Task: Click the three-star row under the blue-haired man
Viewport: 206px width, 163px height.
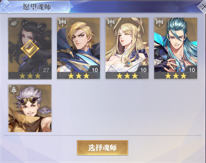Action: [x=176, y=76]
